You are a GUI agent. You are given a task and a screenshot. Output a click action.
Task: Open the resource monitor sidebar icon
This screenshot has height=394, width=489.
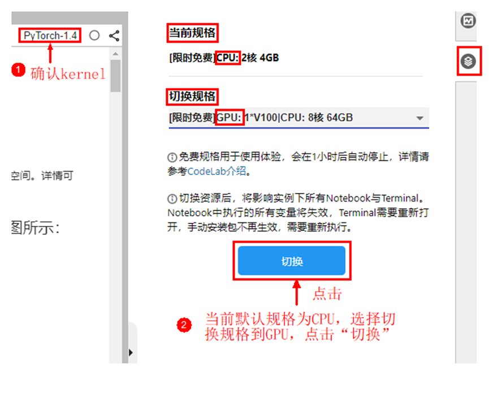click(468, 21)
